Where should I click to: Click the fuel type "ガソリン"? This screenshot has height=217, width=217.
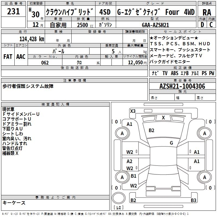coord(105,25)
